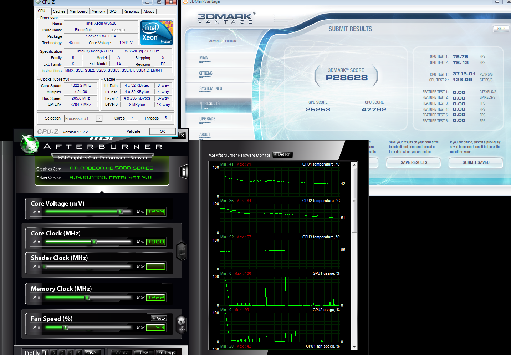The image size is (511, 355).
Task: Select Afterburner profile 3
Action: click(x=62, y=353)
